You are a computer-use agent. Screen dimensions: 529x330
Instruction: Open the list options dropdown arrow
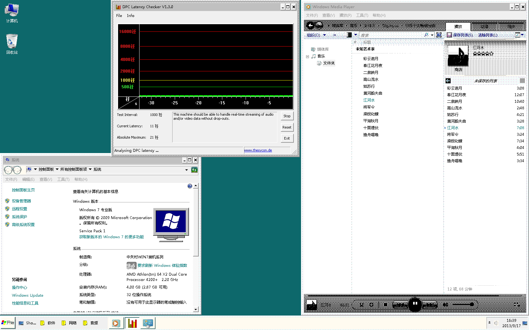[x=522, y=35]
